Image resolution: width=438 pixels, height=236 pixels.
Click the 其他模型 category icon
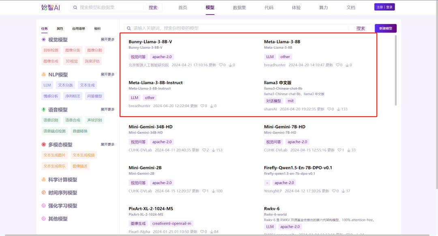click(x=43, y=219)
